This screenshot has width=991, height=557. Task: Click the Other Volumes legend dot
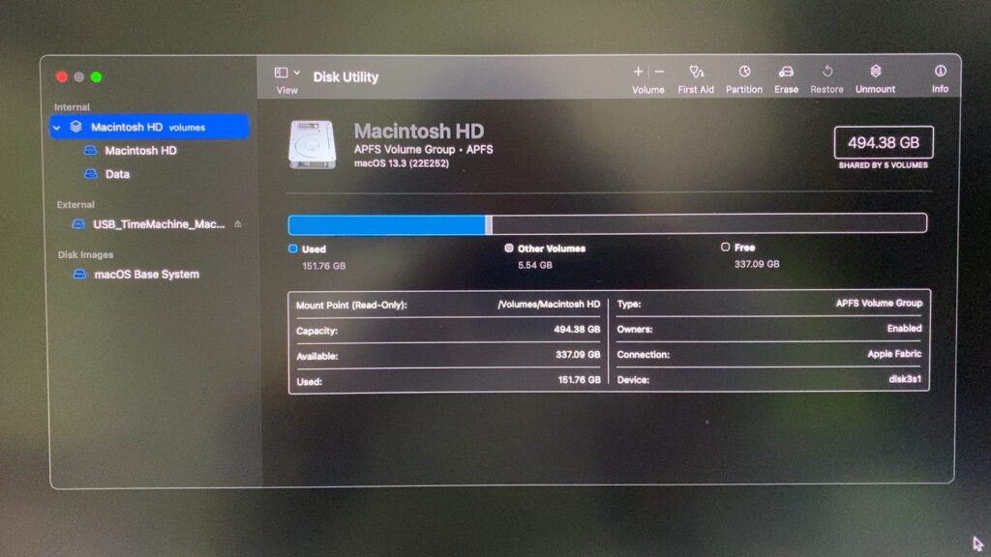click(509, 249)
